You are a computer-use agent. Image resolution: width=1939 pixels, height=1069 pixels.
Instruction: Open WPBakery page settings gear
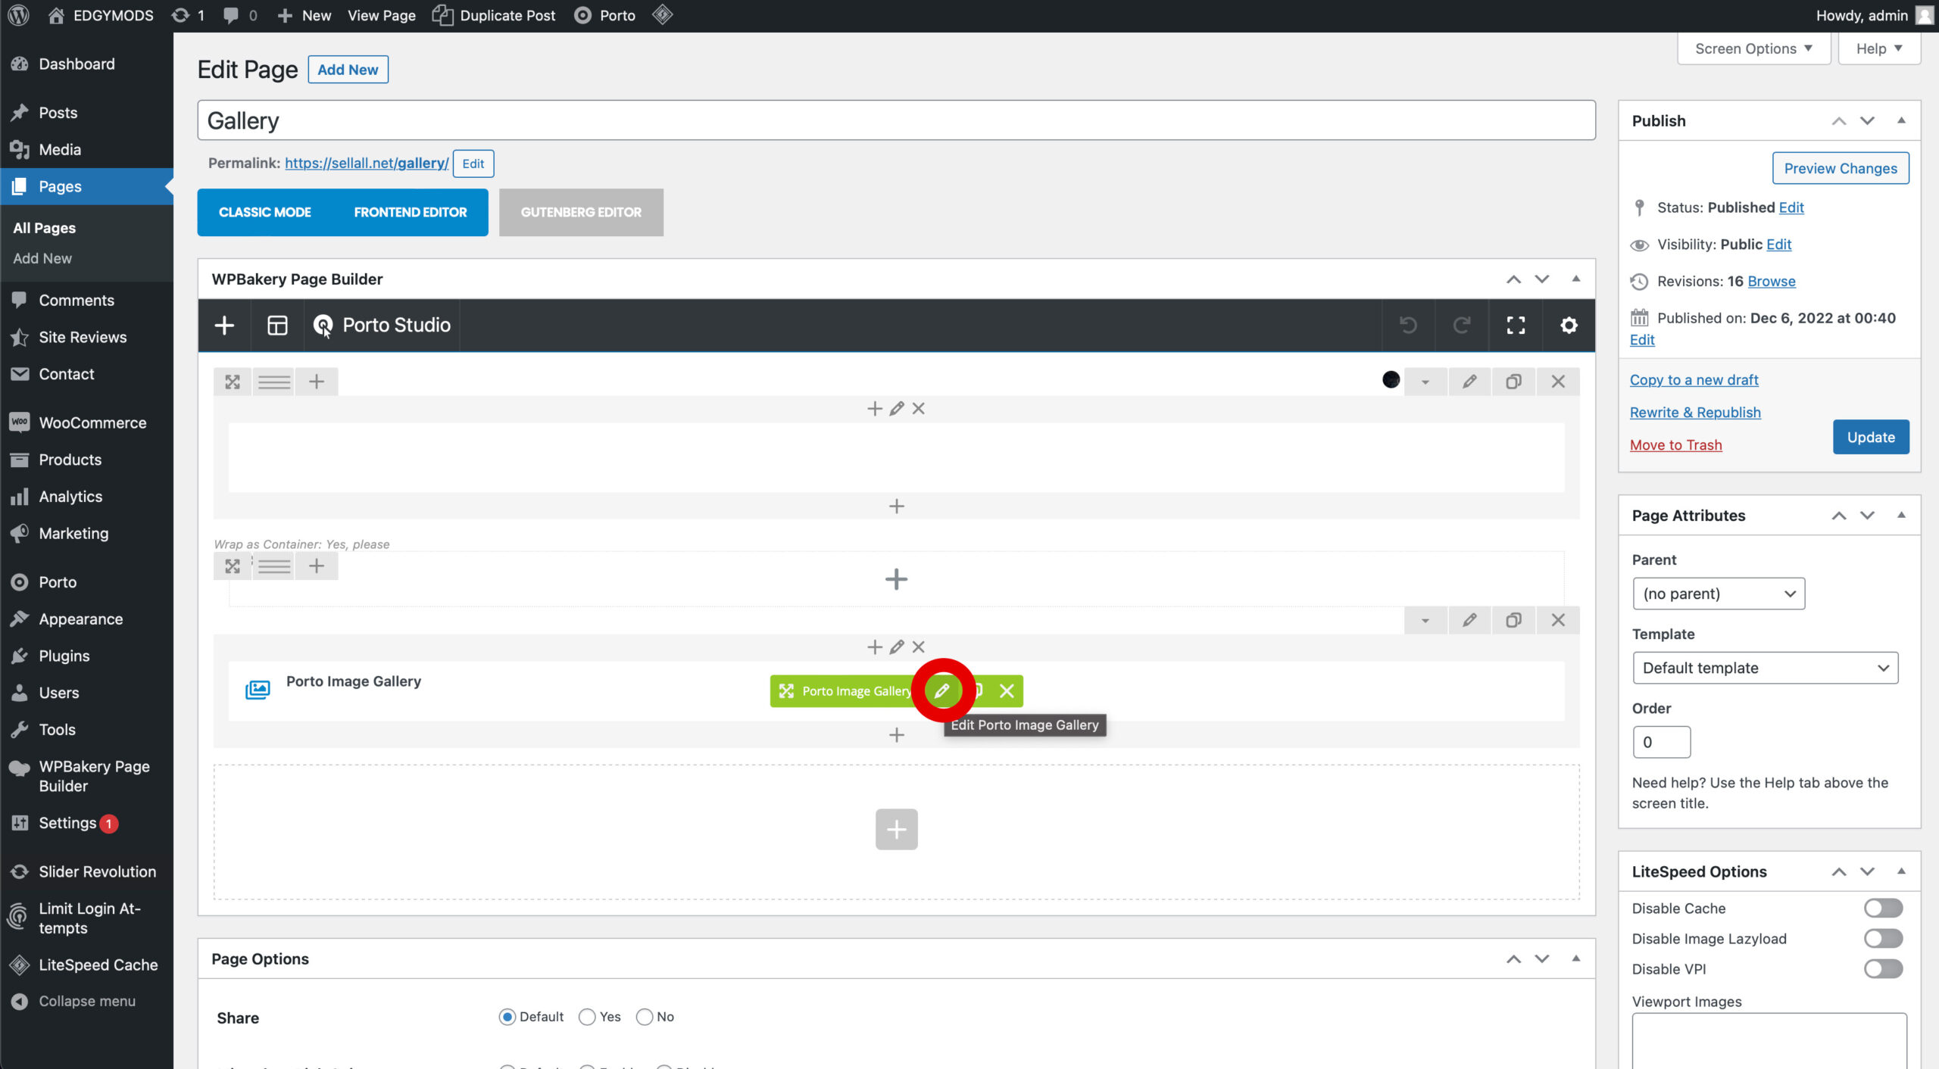1569,326
